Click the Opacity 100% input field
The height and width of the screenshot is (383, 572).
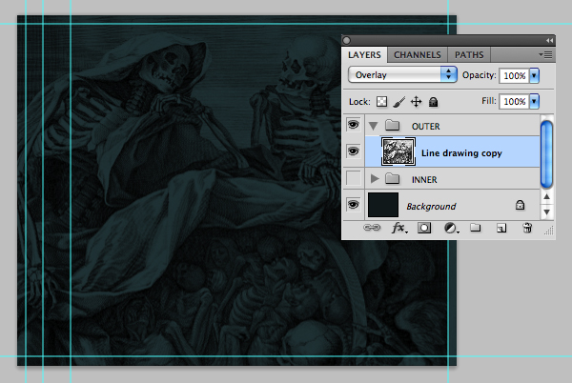click(514, 76)
